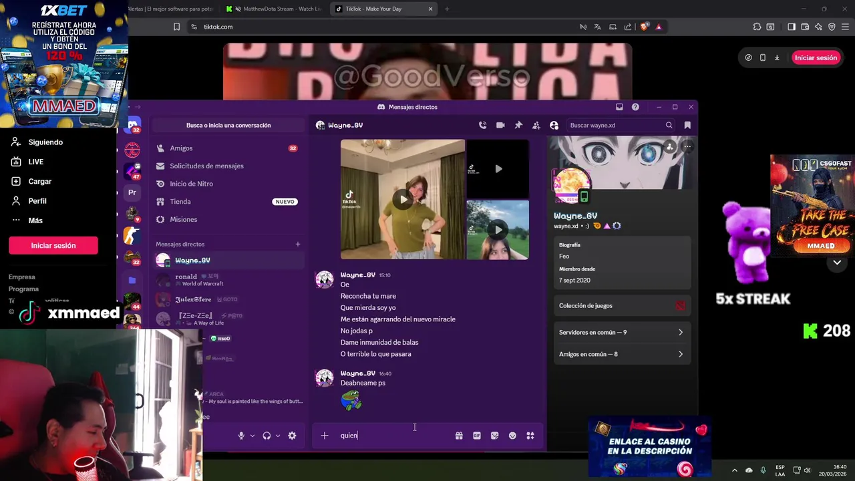Open browser hamburger menu
This screenshot has height=481, width=855.
[x=845, y=27]
